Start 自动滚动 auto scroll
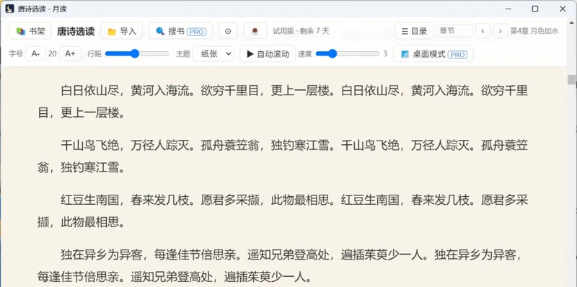Screen dimensions: 577x287 tap(268, 53)
